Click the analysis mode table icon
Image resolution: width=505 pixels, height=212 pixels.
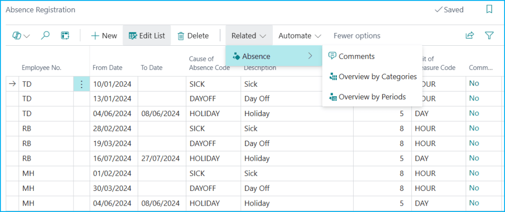[x=65, y=35]
